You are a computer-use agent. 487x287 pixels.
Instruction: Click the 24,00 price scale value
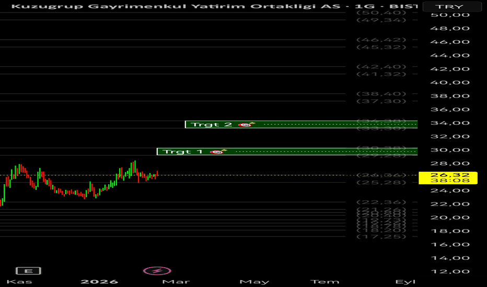[450, 190]
